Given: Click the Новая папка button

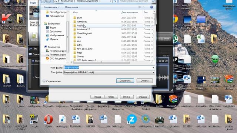Looking at the screenshot, I should (71, 7).
